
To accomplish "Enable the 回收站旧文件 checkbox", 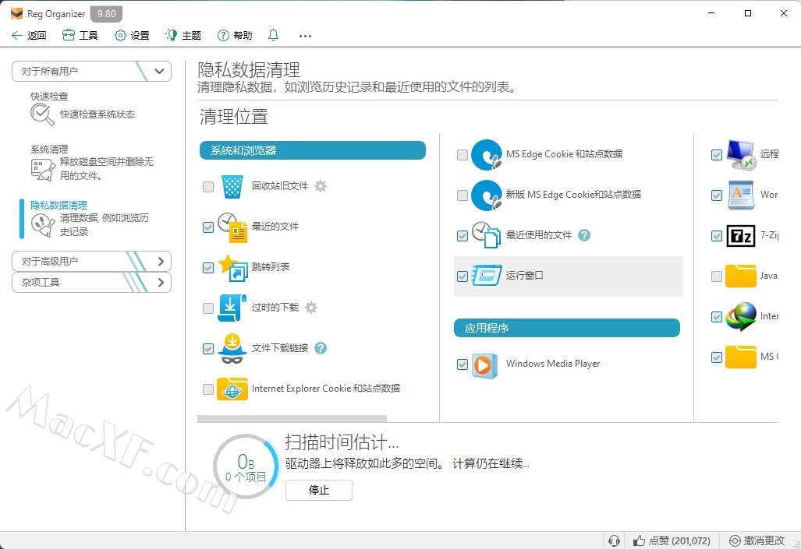I will [x=208, y=187].
